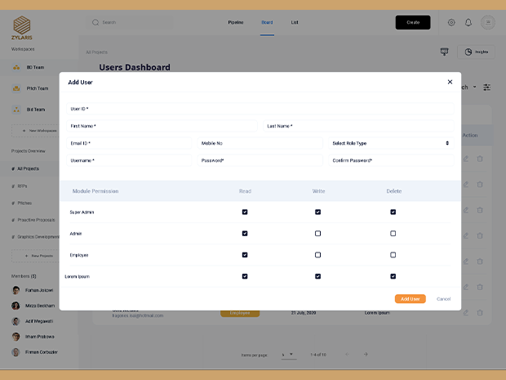The height and width of the screenshot is (380, 506).
Task: Click Cancel in Add User dialog
Action: coord(443,299)
